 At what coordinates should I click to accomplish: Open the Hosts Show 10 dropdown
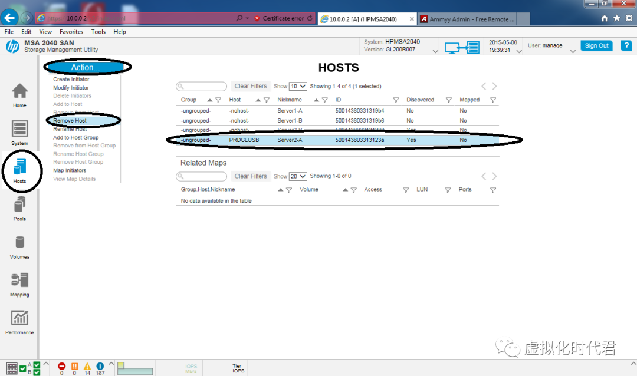click(298, 87)
